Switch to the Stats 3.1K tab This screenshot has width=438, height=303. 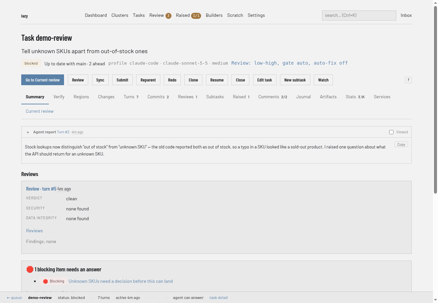355,97
